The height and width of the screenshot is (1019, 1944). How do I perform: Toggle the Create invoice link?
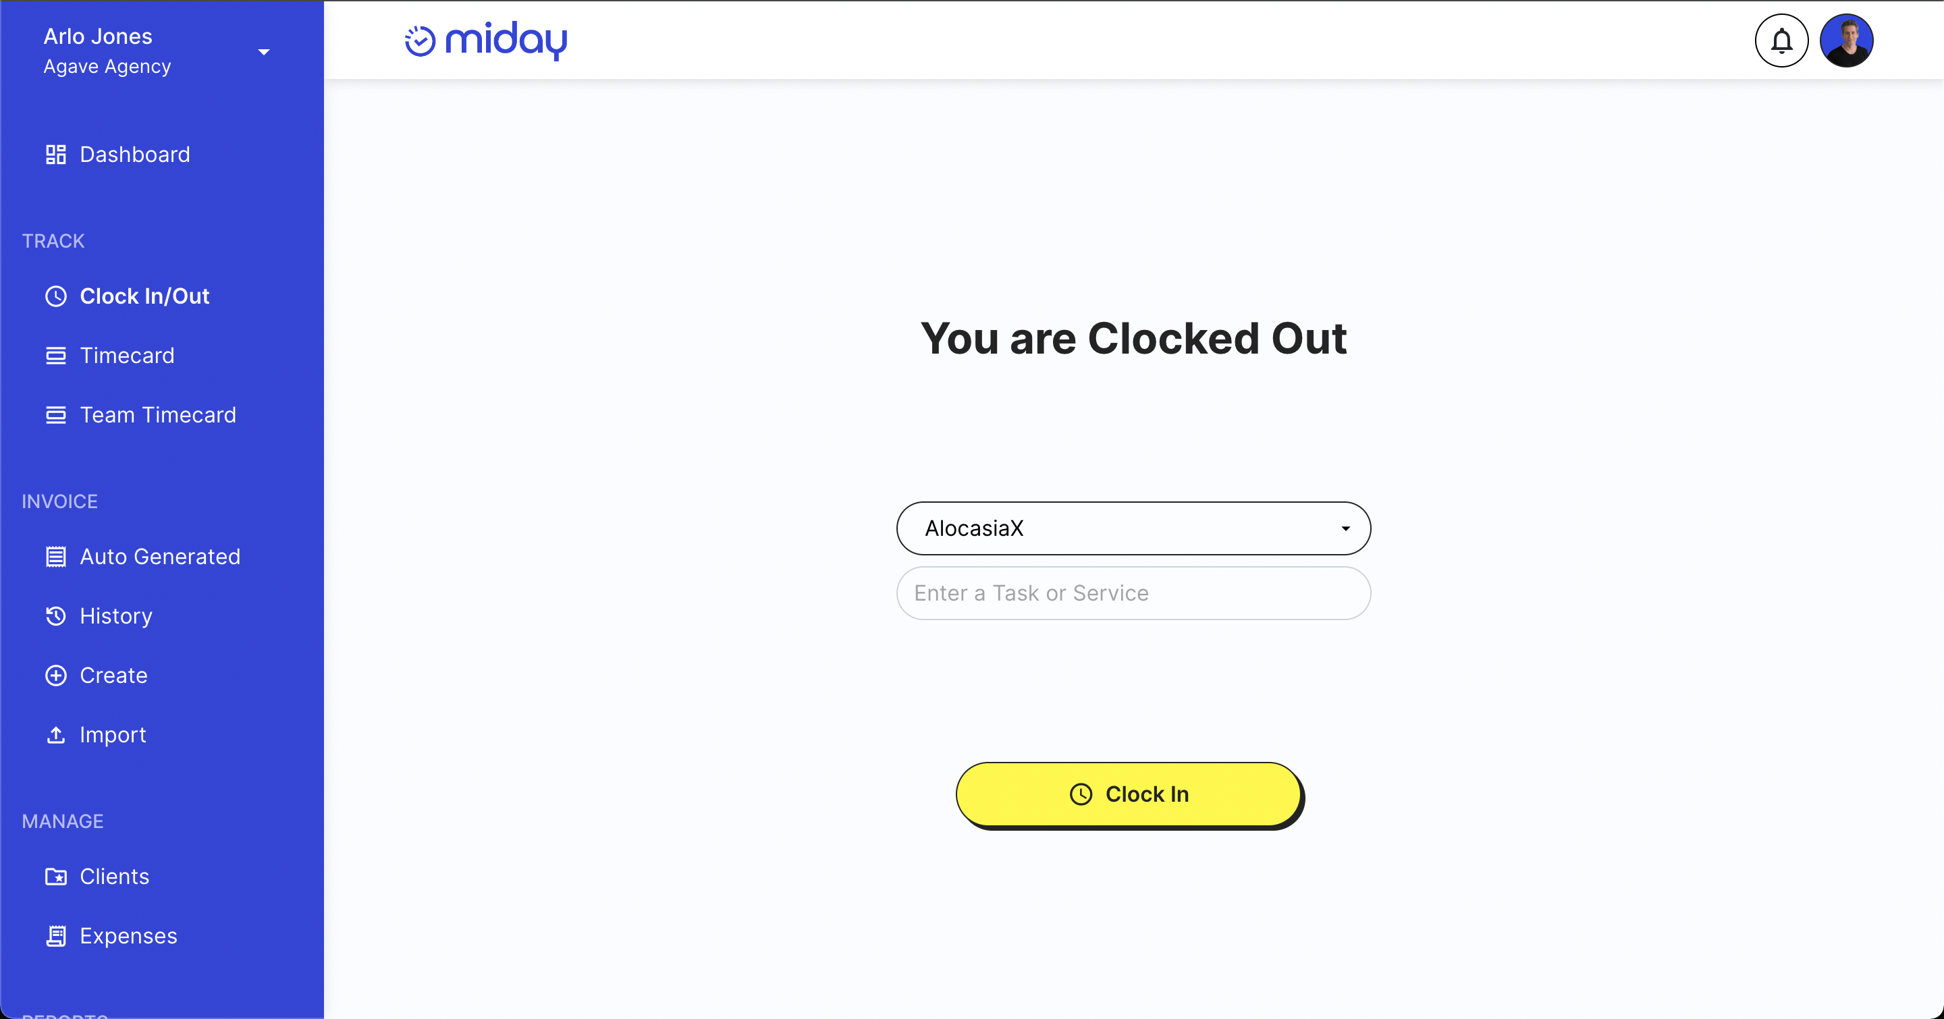(113, 675)
